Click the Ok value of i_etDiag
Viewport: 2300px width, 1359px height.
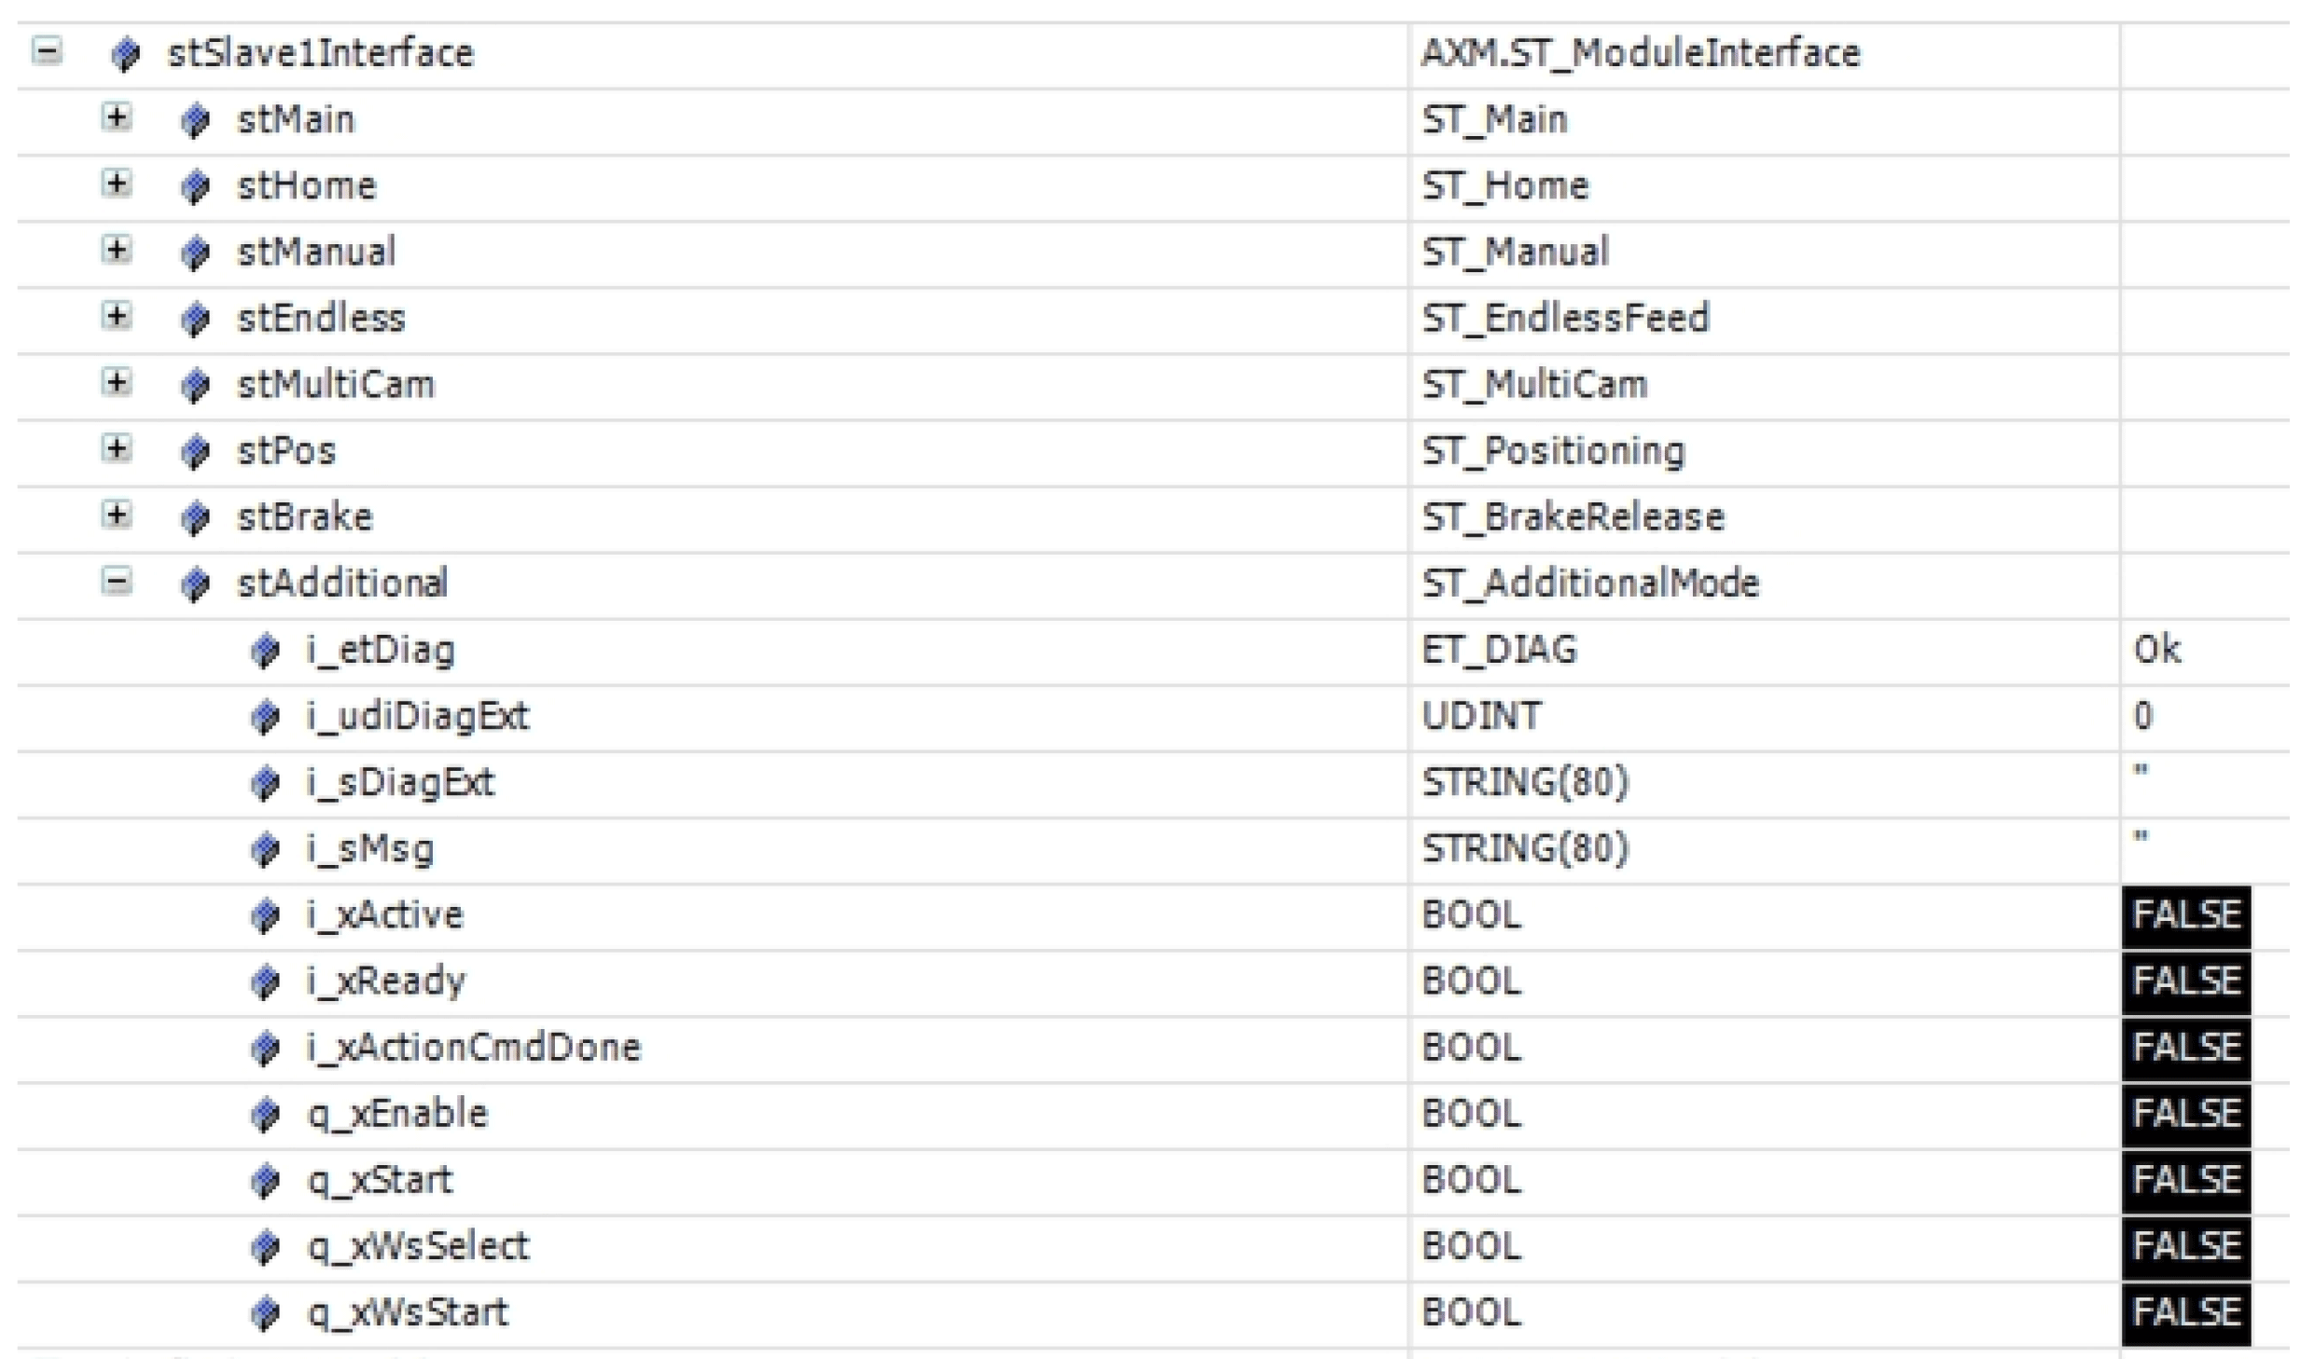point(2156,650)
